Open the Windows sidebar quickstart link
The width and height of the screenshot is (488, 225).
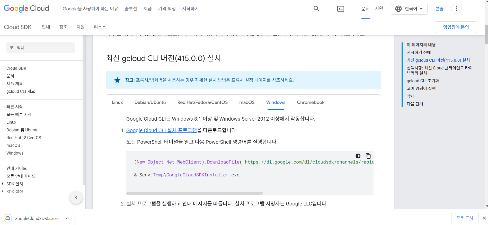(15, 153)
